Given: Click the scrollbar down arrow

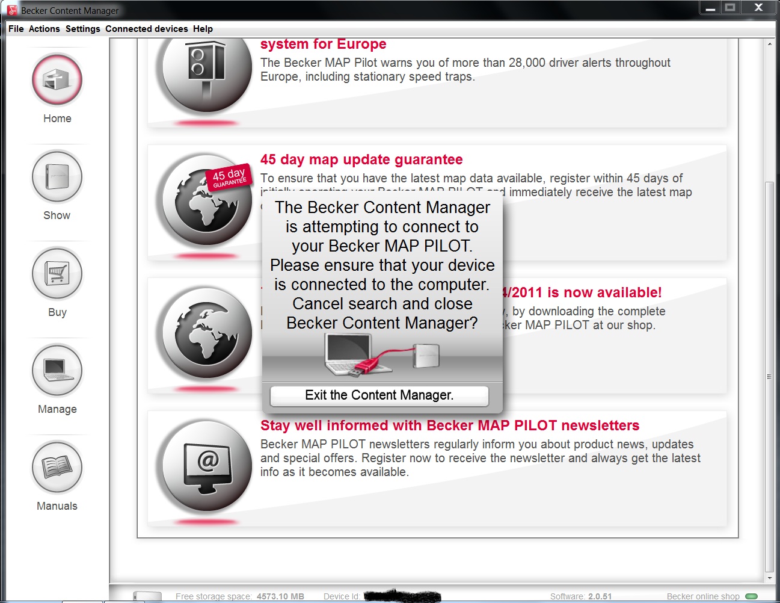Looking at the screenshot, I should 770,578.
